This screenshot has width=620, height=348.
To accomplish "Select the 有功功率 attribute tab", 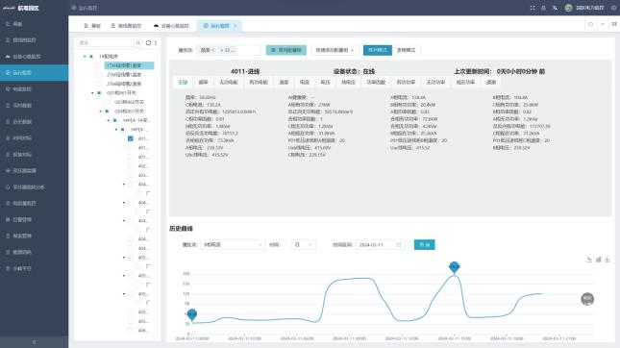I will [x=406, y=83].
